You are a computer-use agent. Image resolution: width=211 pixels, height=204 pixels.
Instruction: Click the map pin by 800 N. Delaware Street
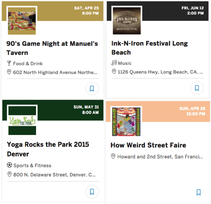point(9,174)
